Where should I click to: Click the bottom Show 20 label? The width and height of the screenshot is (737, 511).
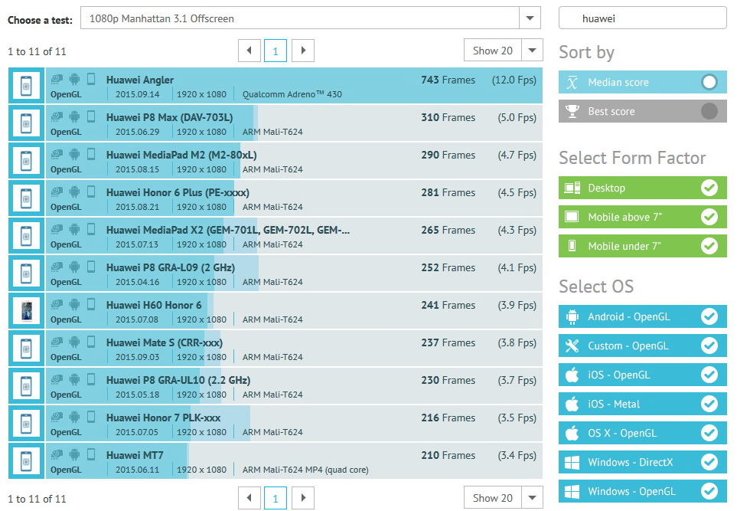click(493, 498)
